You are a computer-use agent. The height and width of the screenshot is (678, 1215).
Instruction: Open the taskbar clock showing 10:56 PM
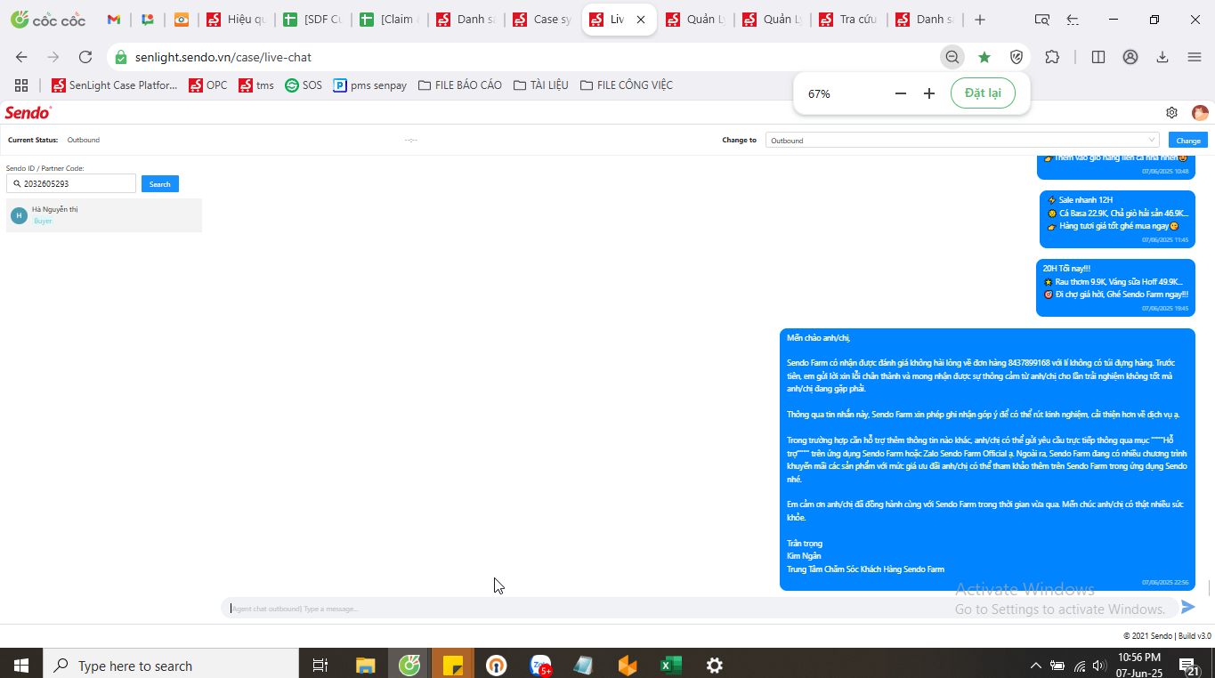[x=1139, y=666]
